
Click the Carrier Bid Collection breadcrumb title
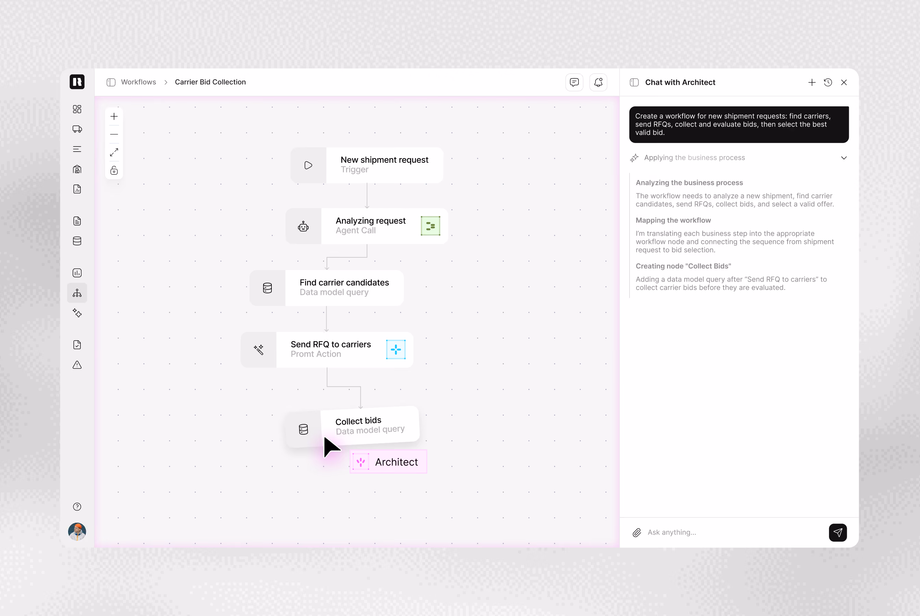point(210,82)
